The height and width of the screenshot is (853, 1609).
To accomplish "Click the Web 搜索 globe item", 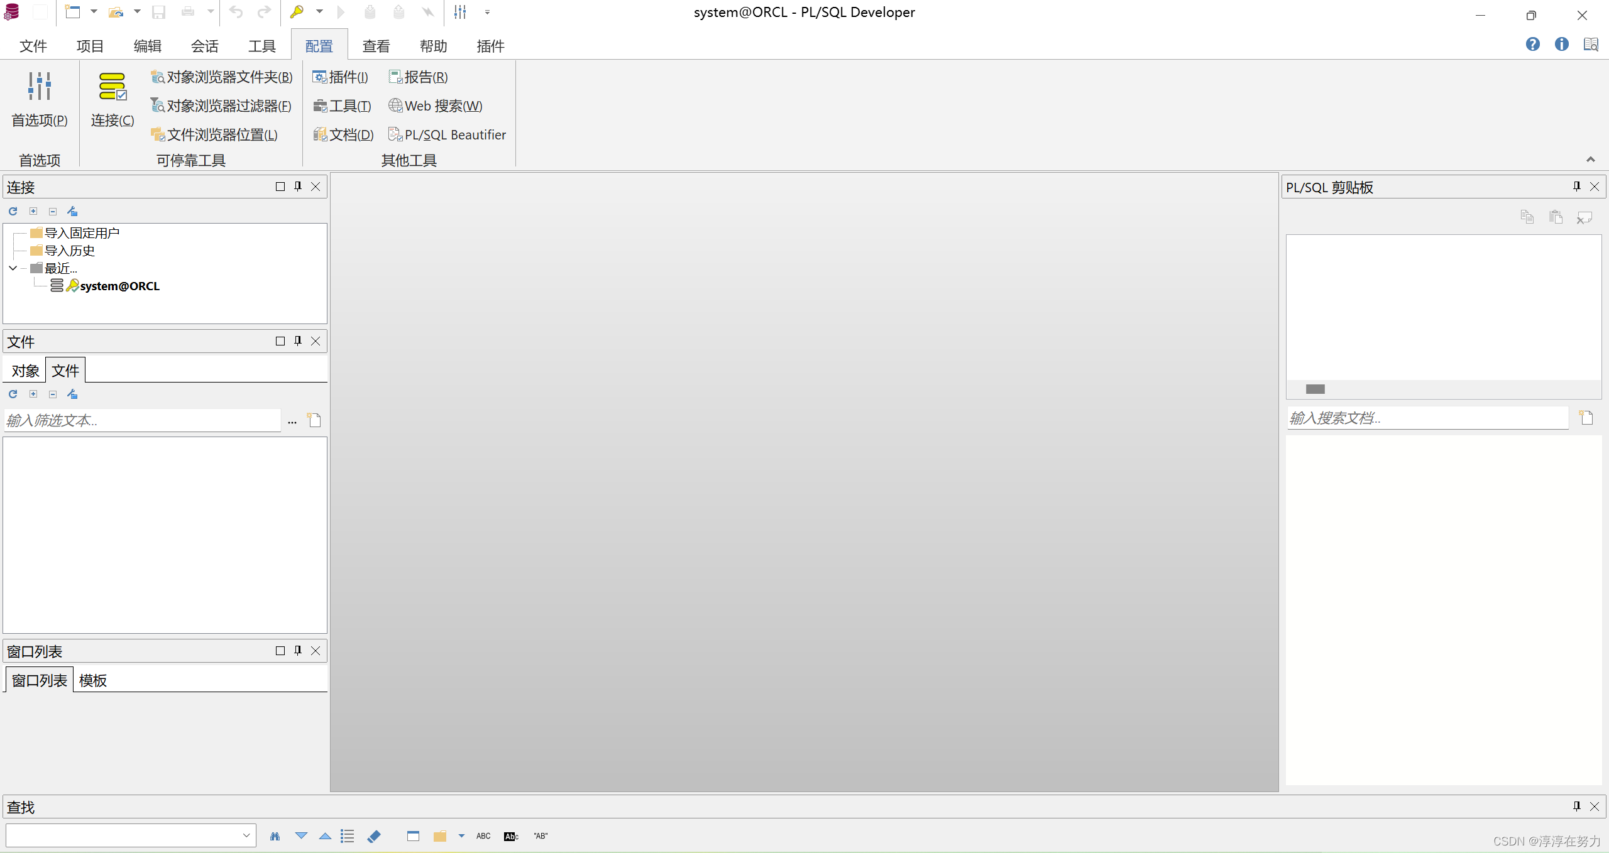I will point(436,106).
